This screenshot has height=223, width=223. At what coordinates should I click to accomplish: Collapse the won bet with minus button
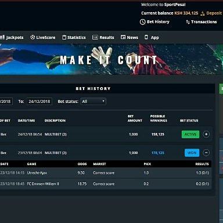point(206,153)
